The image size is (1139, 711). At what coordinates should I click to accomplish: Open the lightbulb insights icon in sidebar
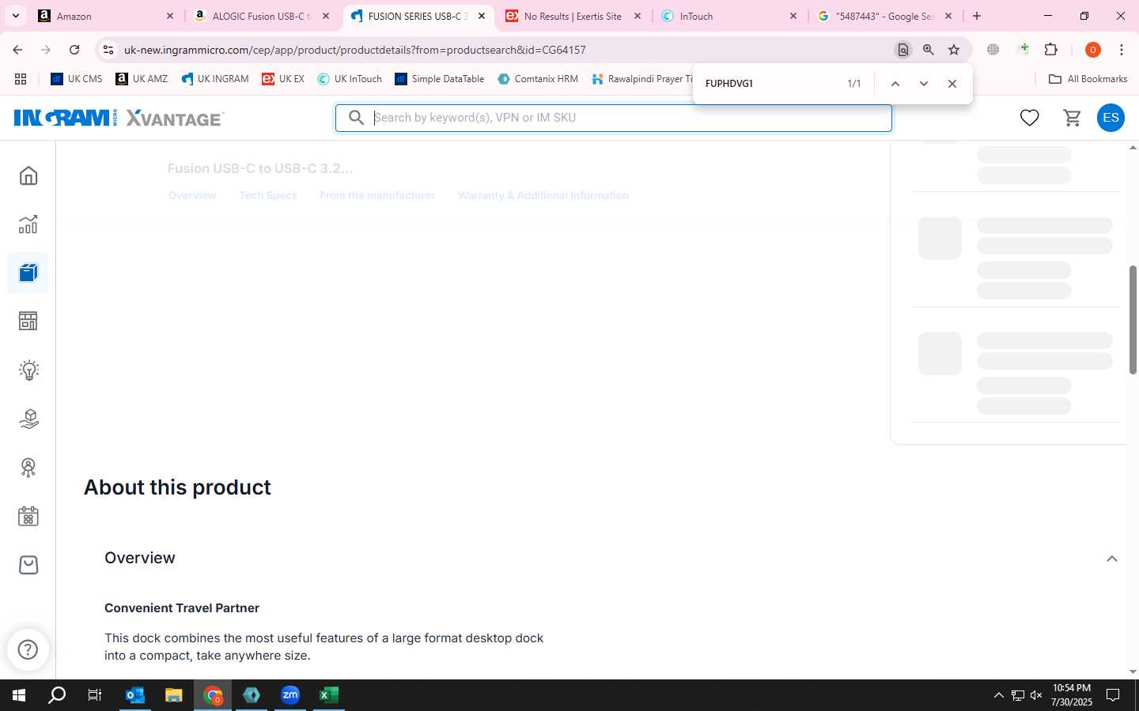pos(28,371)
